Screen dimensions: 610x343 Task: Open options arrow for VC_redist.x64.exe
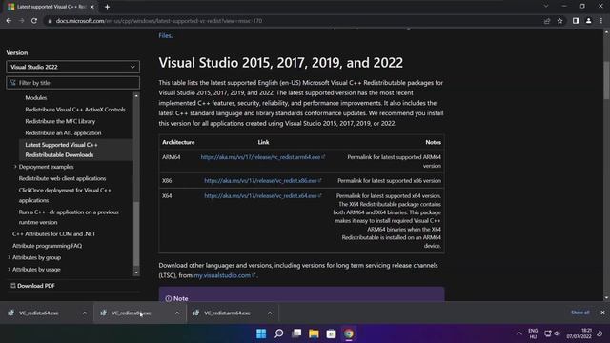85,313
